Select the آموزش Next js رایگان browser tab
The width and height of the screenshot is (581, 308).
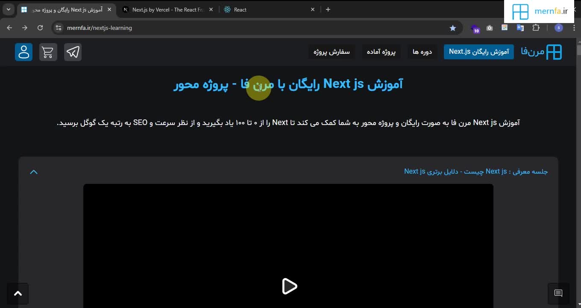[x=66, y=9]
